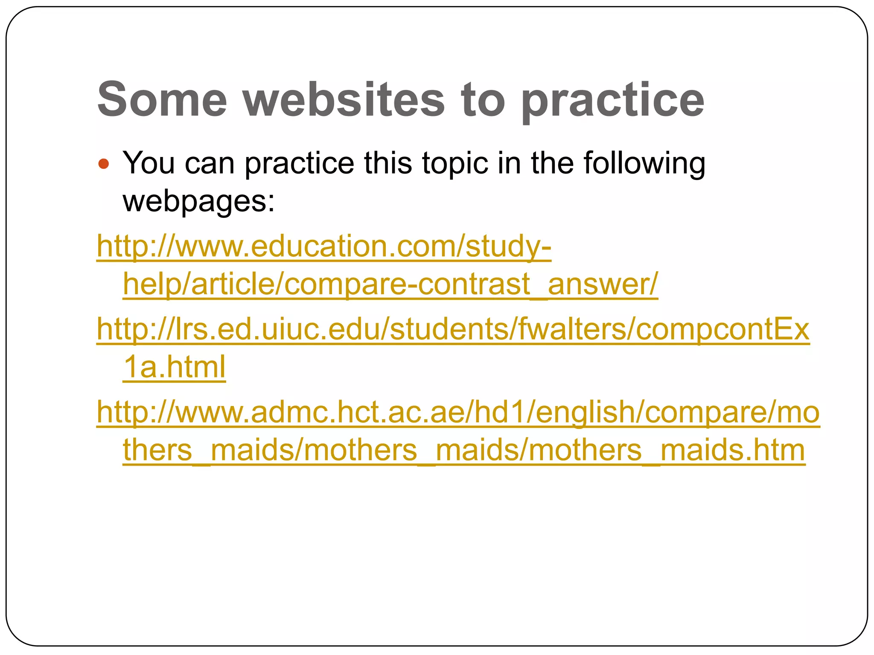Click the word 'webpages:' in the bullet
Screen dimensions: 874x655
199,200
